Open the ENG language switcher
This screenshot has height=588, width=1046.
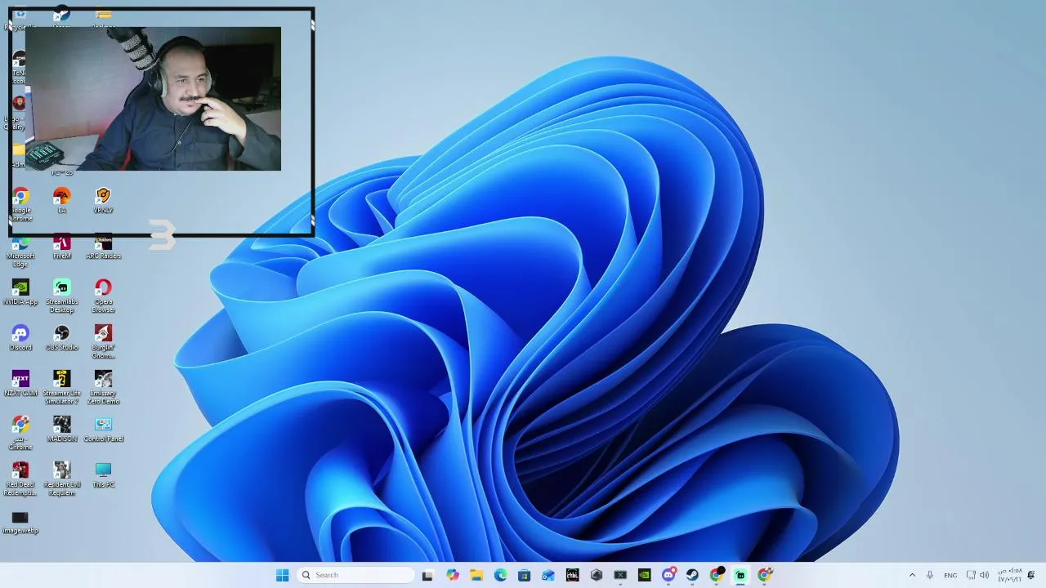(950, 575)
